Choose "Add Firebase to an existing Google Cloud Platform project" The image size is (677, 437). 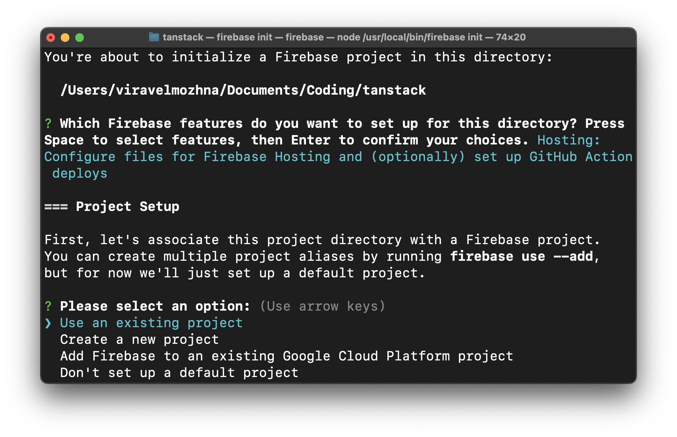[x=286, y=356]
